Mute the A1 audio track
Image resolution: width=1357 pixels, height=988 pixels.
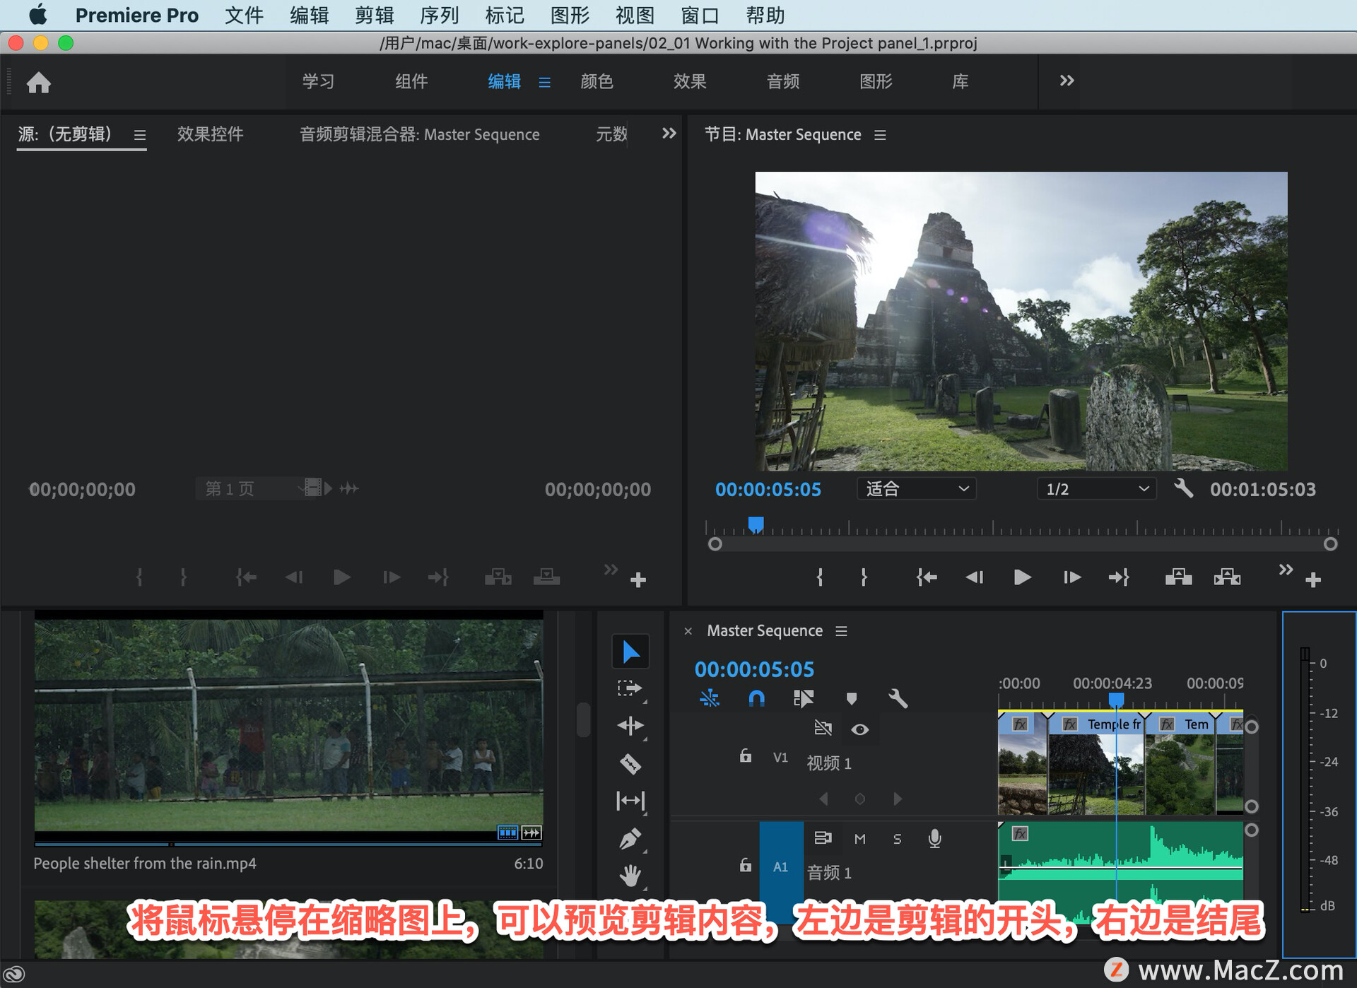860,838
